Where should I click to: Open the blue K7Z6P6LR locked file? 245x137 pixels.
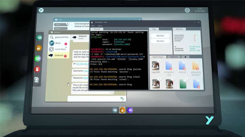(169, 66)
